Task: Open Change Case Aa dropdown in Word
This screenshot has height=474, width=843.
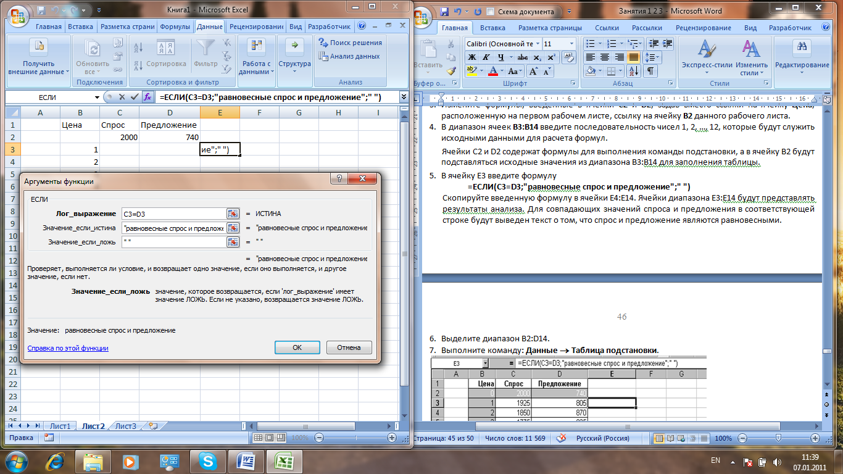Action: pyautogui.click(x=515, y=72)
